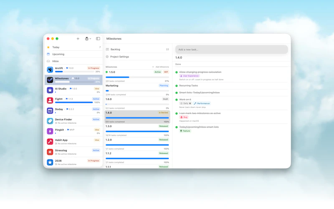The width and height of the screenshot is (334, 209).
Task: Click the Performance tag
Action: point(202,103)
